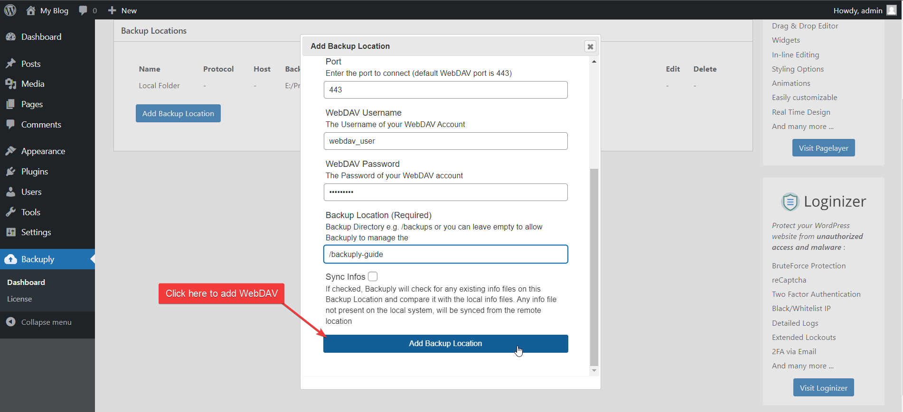Click Add Backup Location button on background page
This screenshot has width=903, height=412.
pos(178,113)
